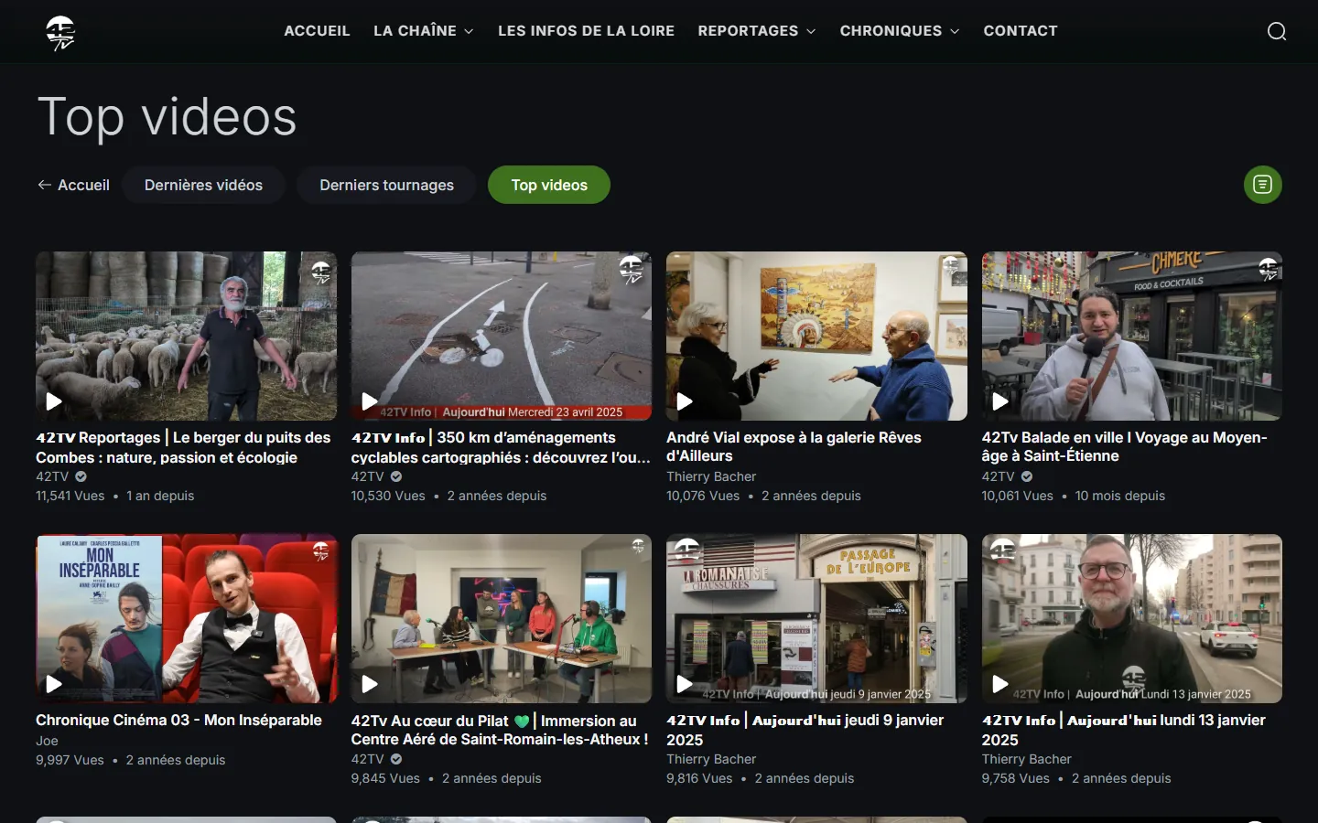Screen dimensions: 1318x823
Task: Play the Le berger du puits video
Action: pos(54,401)
